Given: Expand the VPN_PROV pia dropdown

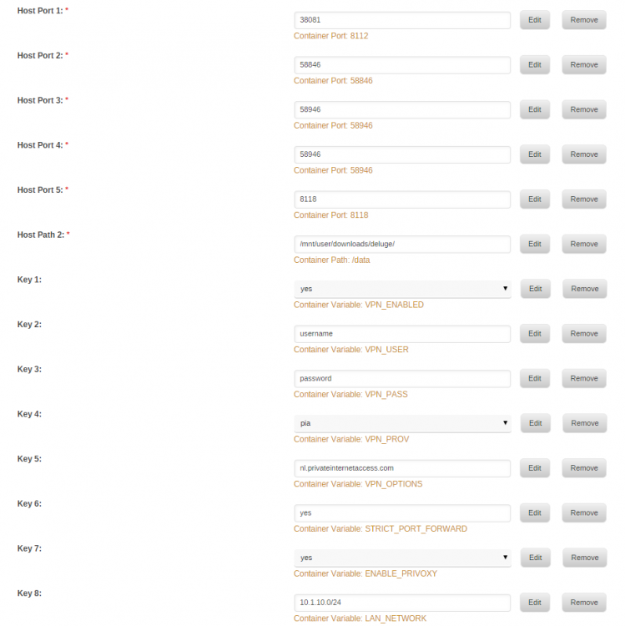Looking at the screenshot, I should [402, 423].
